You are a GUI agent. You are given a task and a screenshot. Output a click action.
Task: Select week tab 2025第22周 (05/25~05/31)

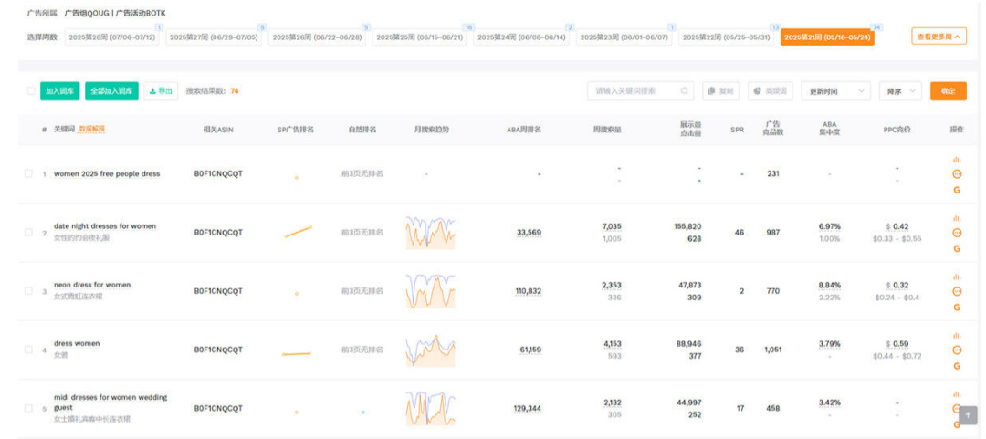(x=727, y=37)
